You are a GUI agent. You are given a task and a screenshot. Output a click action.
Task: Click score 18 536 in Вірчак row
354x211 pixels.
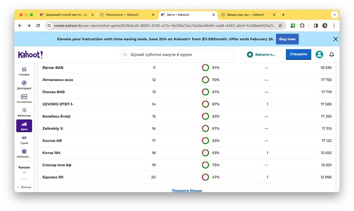[x=326, y=67]
